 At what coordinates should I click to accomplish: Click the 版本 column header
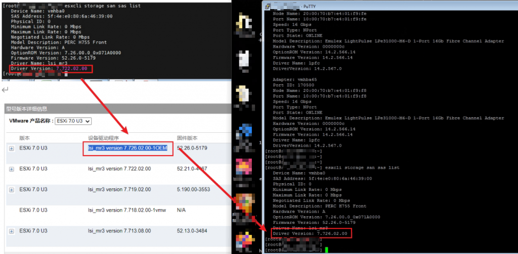point(24,138)
